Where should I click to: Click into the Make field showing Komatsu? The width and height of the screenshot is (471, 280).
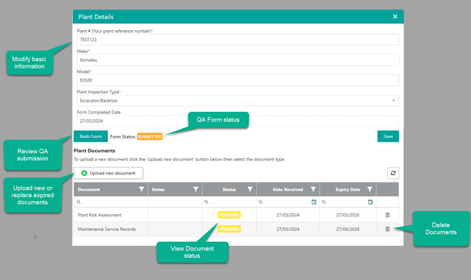pos(238,60)
